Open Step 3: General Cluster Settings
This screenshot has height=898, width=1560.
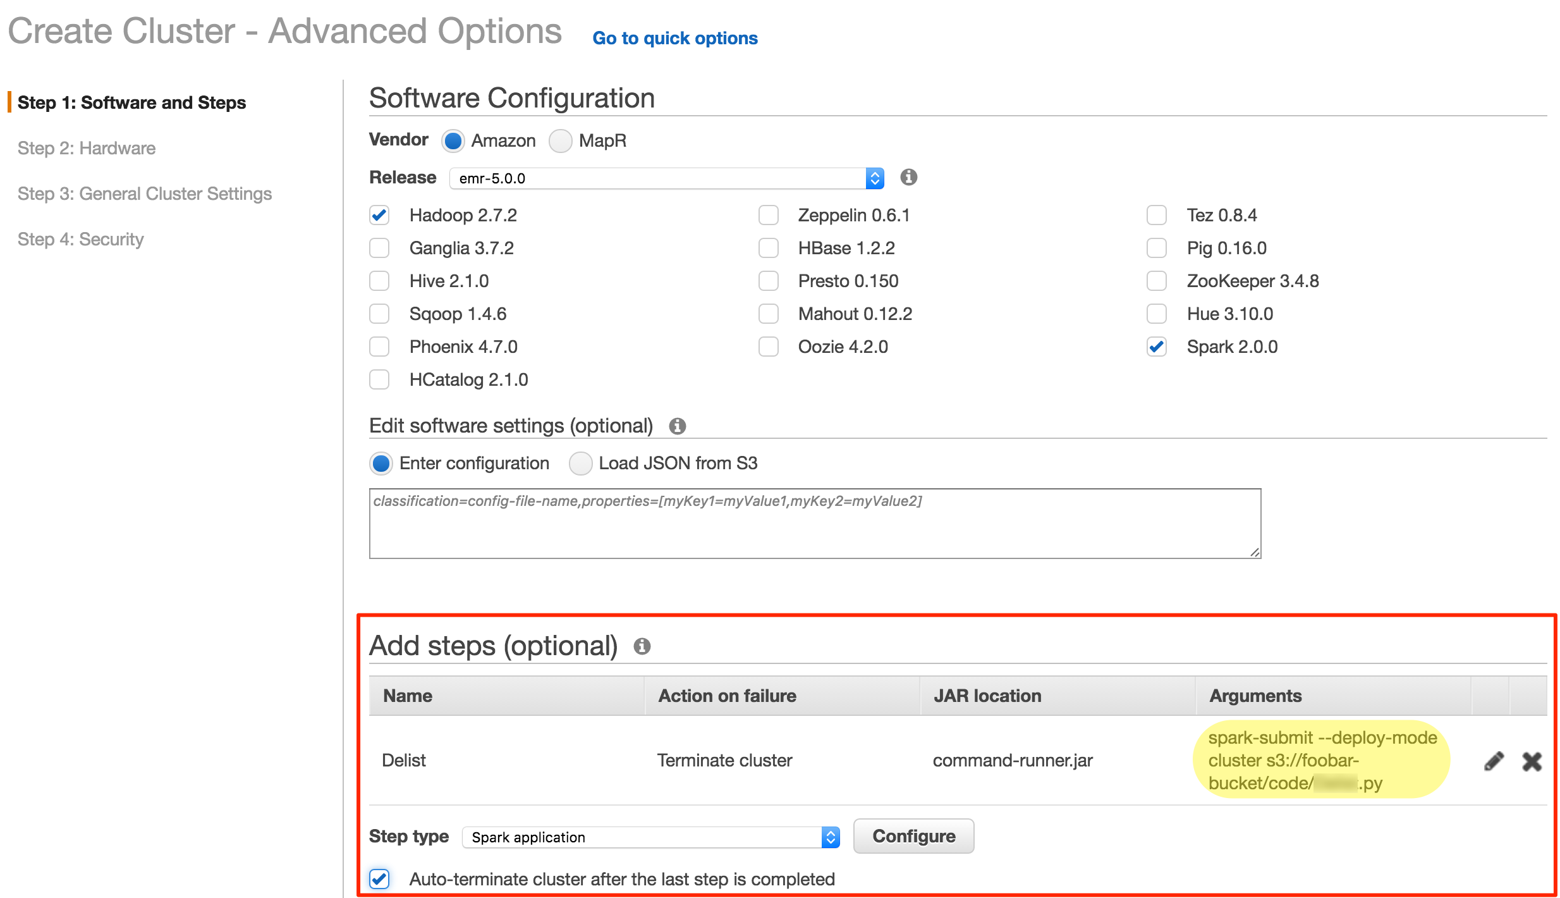[145, 194]
